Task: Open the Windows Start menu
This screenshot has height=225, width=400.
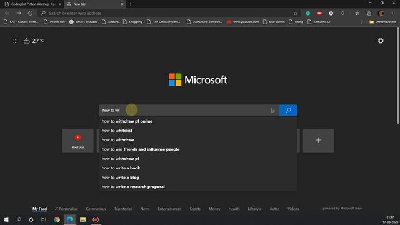Action: click(x=6, y=219)
